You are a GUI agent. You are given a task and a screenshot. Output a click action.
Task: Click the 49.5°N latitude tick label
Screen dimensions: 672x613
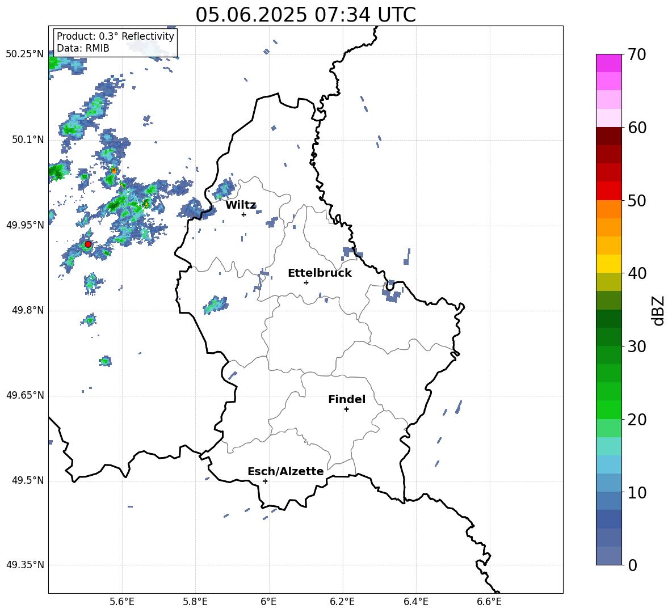point(28,480)
